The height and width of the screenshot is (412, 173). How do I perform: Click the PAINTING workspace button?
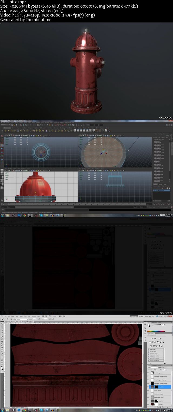coord(148,316)
